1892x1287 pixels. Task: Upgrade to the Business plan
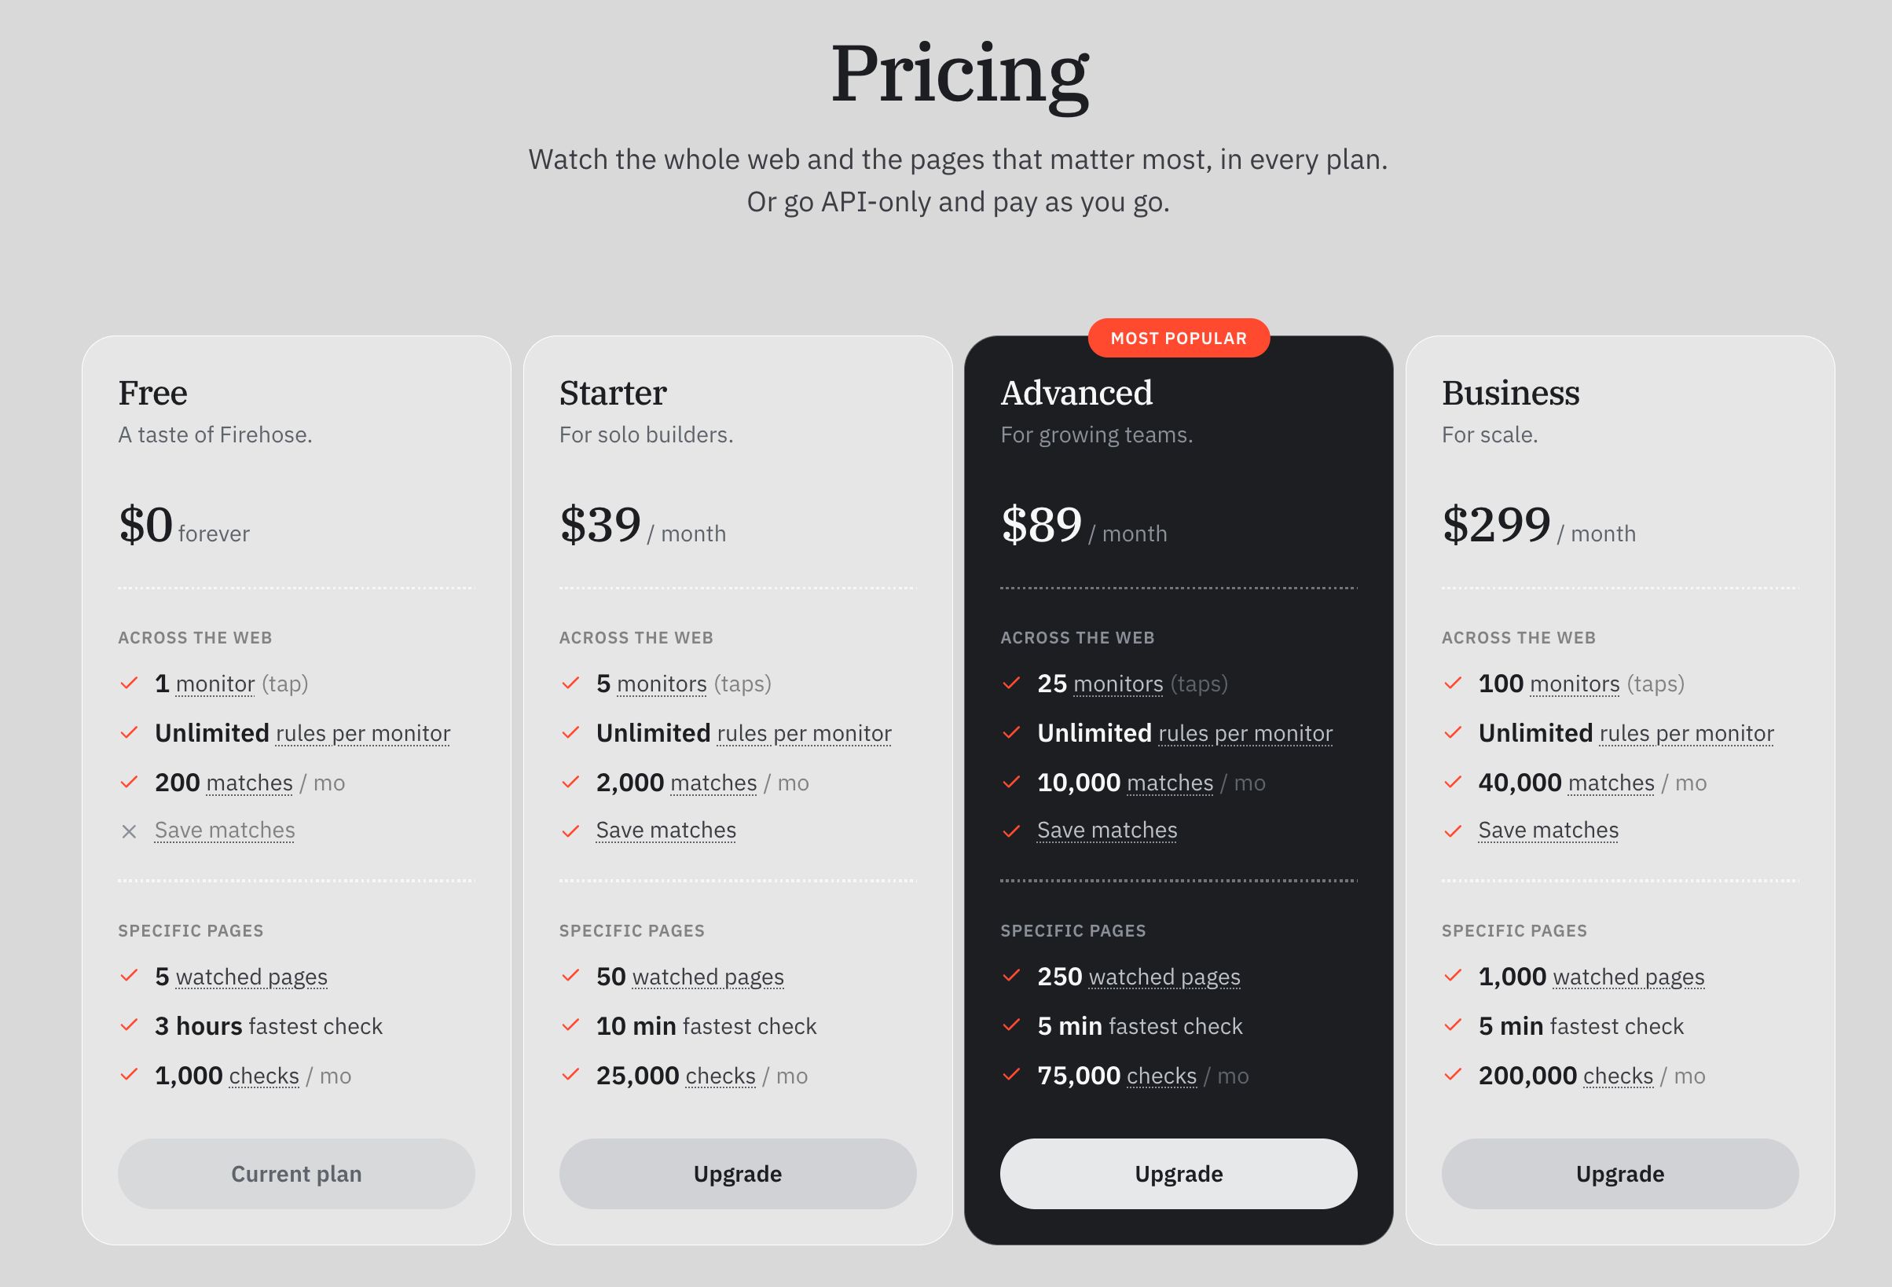coord(1620,1173)
